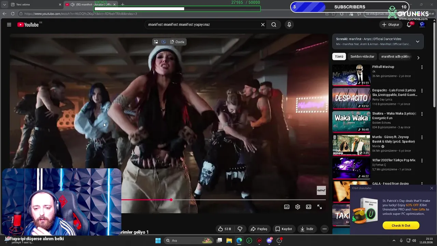
Task: Mute the YouTube tab audio icon
Action: [x=72, y=4]
